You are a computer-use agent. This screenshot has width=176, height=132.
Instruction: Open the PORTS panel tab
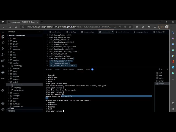pyautogui.click(x=88, y=69)
